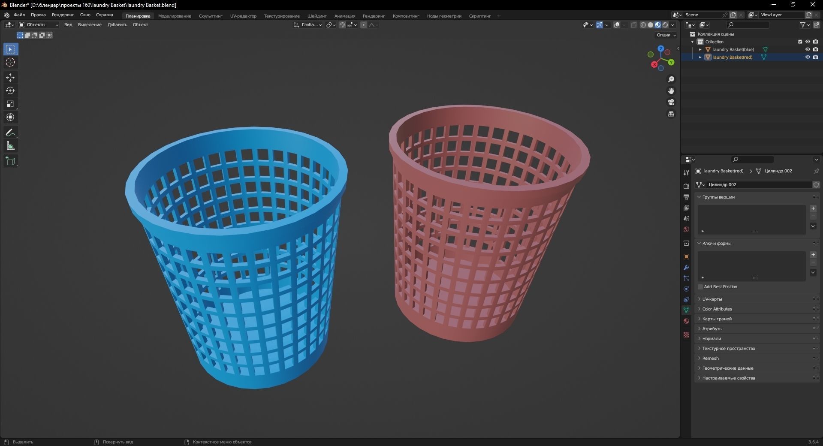Add a new shape key with plus
Image resolution: width=823 pixels, height=446 pixels.
(x=813, y=255)
